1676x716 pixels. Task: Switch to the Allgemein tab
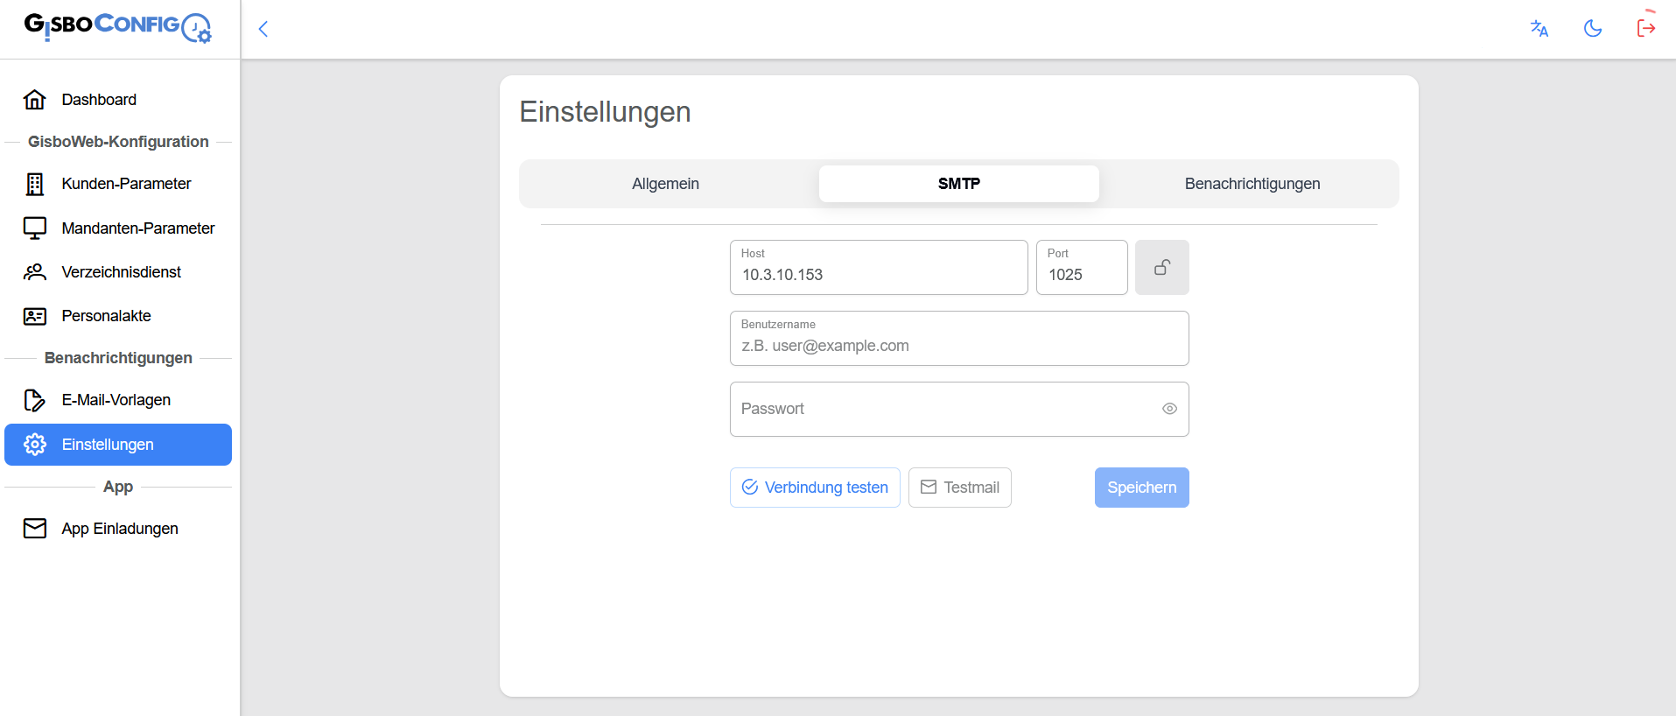click(666, 184)
